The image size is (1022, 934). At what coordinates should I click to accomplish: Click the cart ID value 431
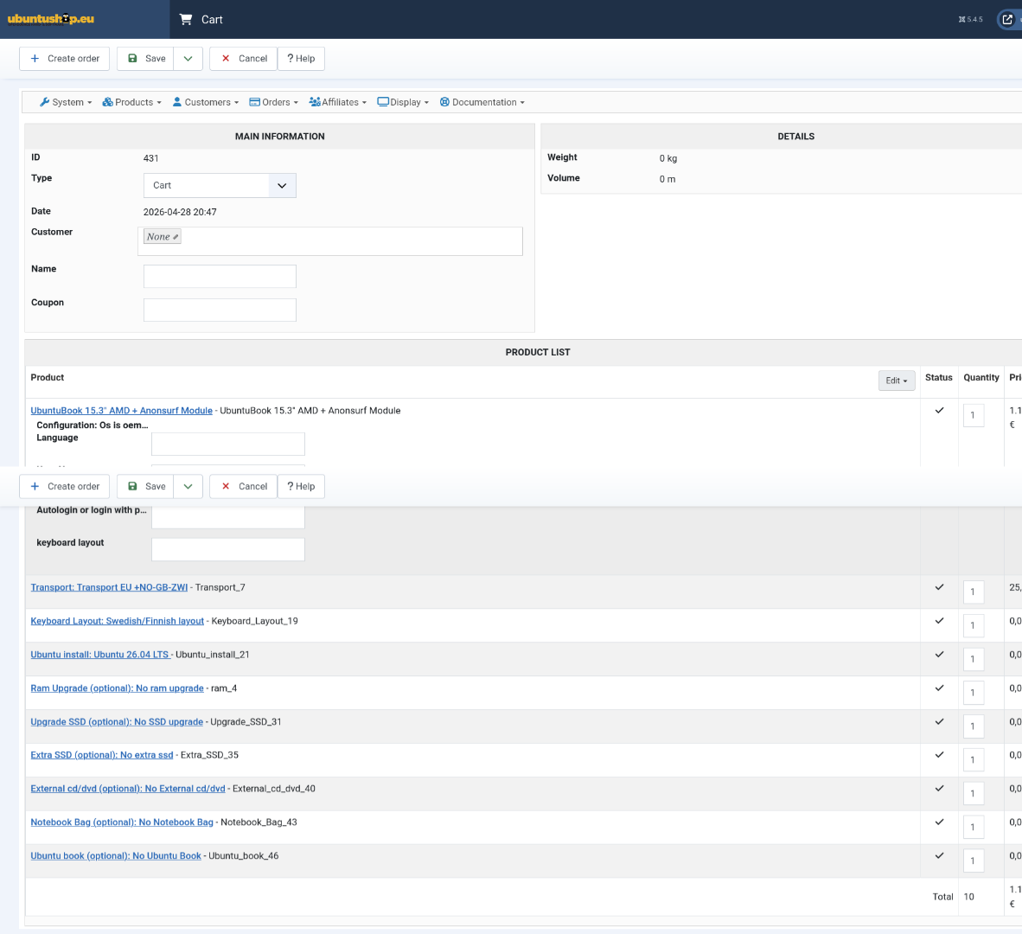point(150,158)
